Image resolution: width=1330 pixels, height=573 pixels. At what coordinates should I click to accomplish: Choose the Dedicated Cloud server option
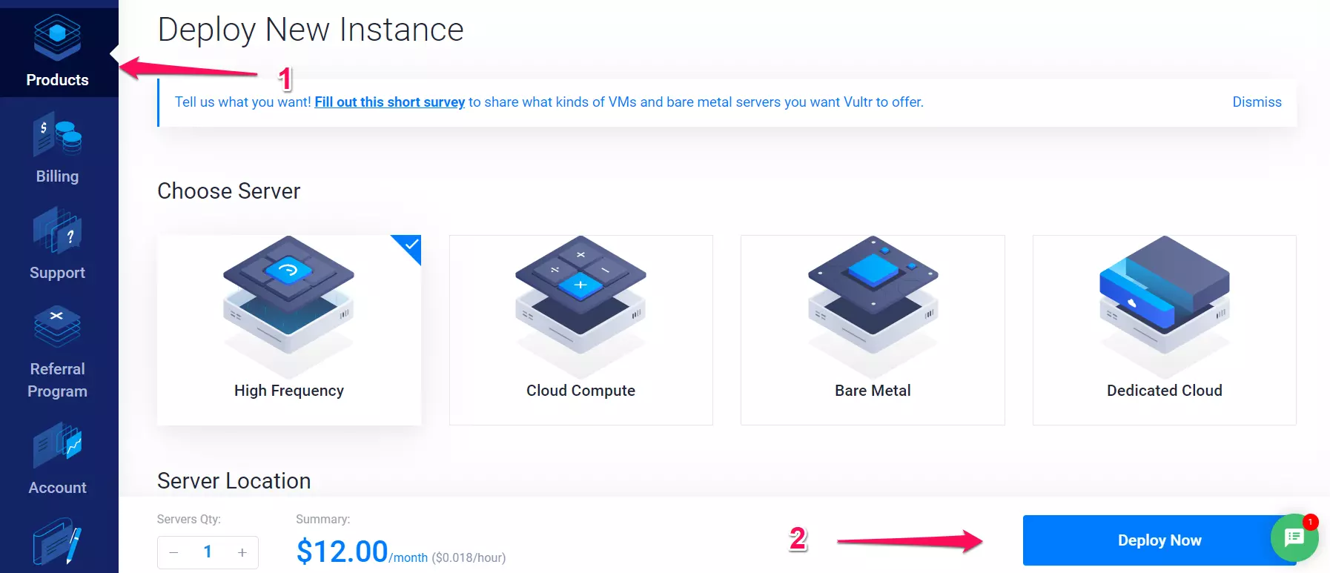[x=1164, y=391]
